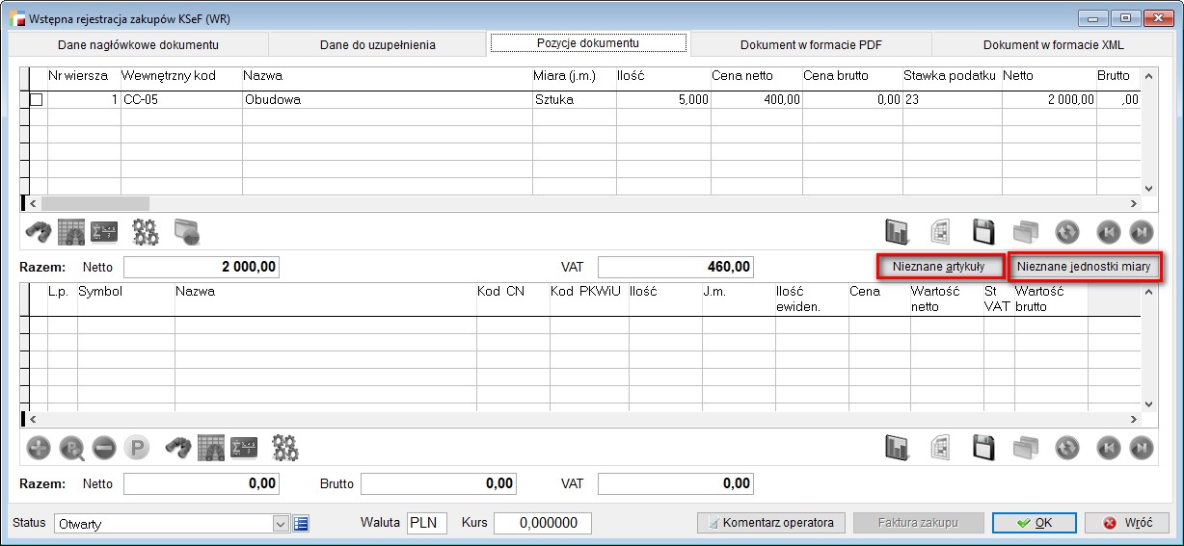
Task: Click the lower spreadsheet export icon
Action: pyautogui.click(x=940, y=447)
